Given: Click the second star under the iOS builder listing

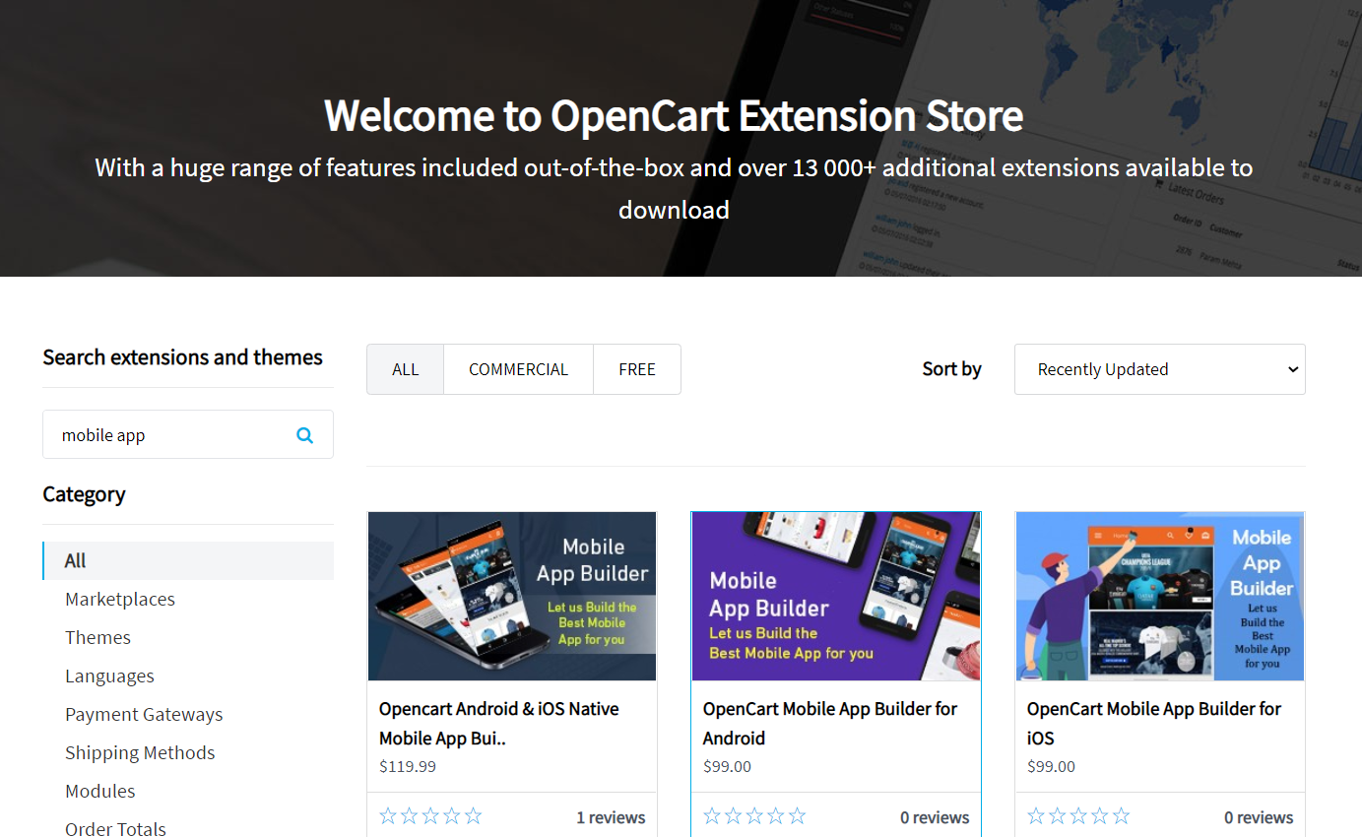Looking at the screenshot, I should point(1055,815).
